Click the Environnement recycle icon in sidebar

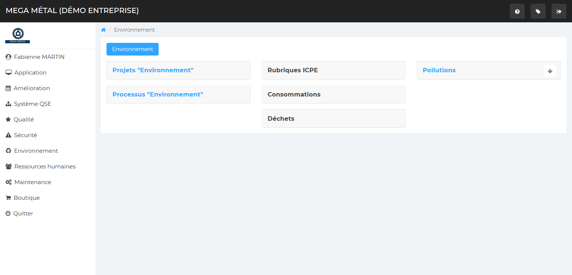(8, 151)
